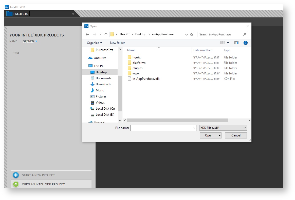This screenshot has height=200, width=295.
Task: Click the Downloads arrow icon
Action: coord(92,84)
